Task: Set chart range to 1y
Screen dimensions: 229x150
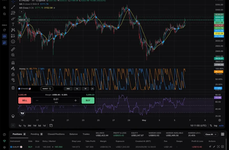Action: [x=24, y=126]
